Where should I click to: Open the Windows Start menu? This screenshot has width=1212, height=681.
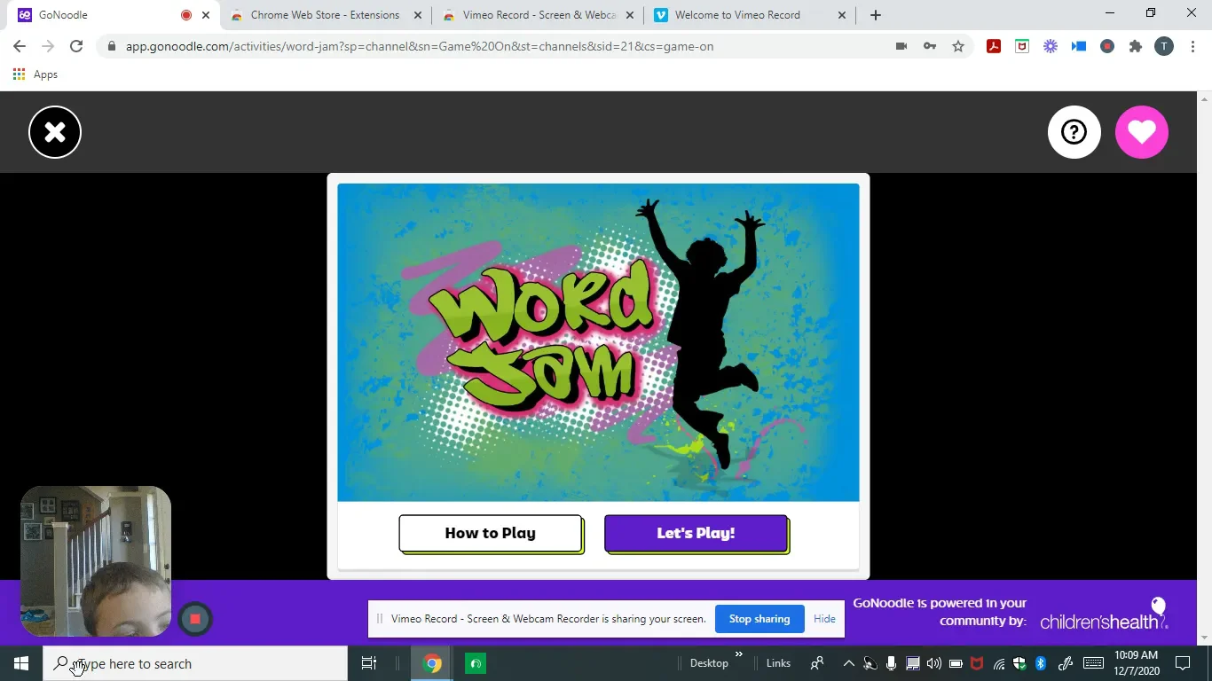tap(21, 663)
